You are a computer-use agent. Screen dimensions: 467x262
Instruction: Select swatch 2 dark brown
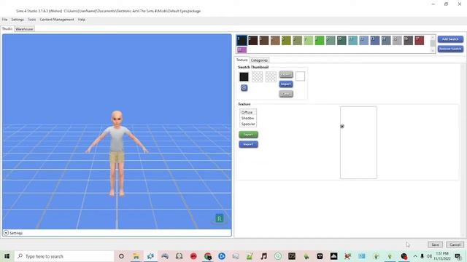tap(253, 41)
